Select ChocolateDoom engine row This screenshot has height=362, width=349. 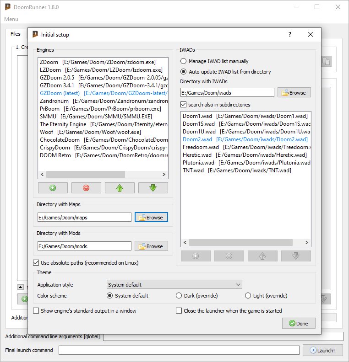tap(103, 140)
